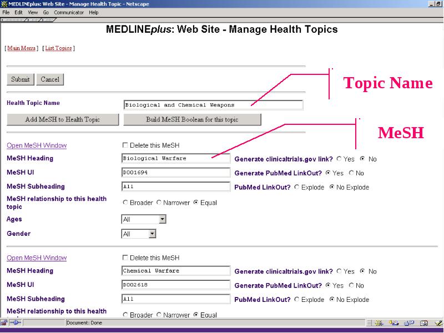Select Equal relationship for Chemical Warfare
This screenshot has width=444, height=333.
pos(196,315)
